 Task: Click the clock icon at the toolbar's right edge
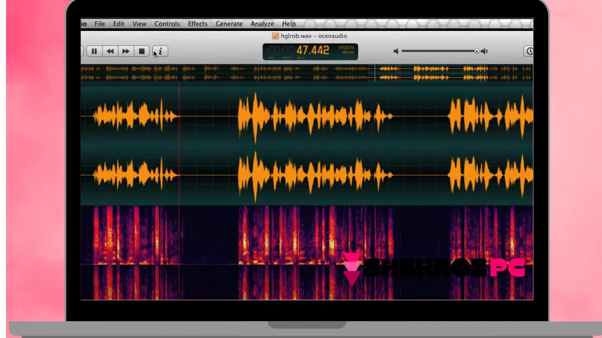[x=529, y=52]
